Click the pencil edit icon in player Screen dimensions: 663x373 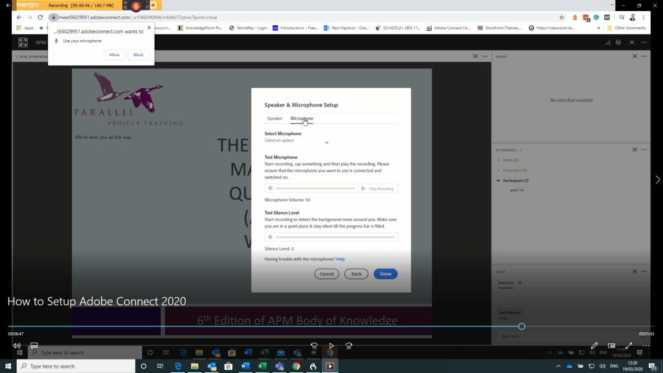594,346
